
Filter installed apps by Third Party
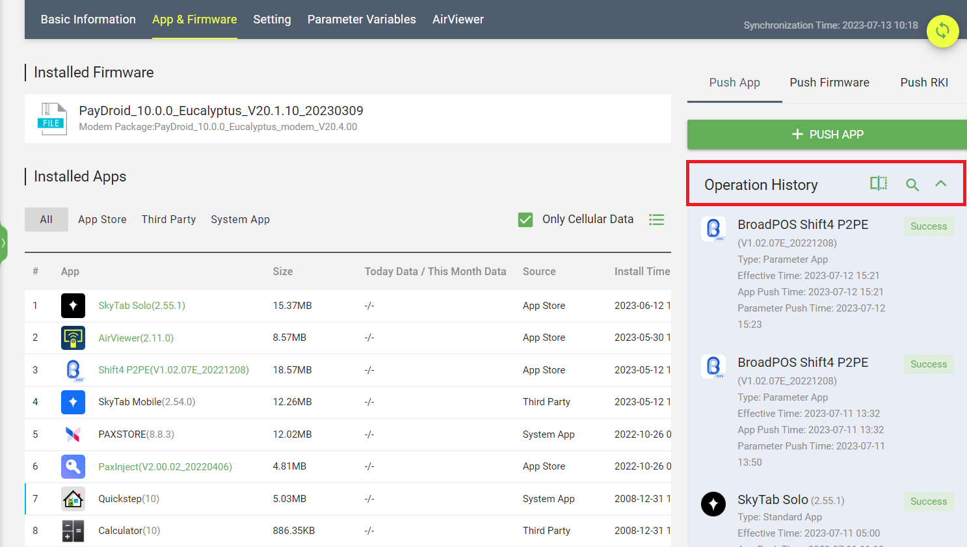(x=168, y=220)
